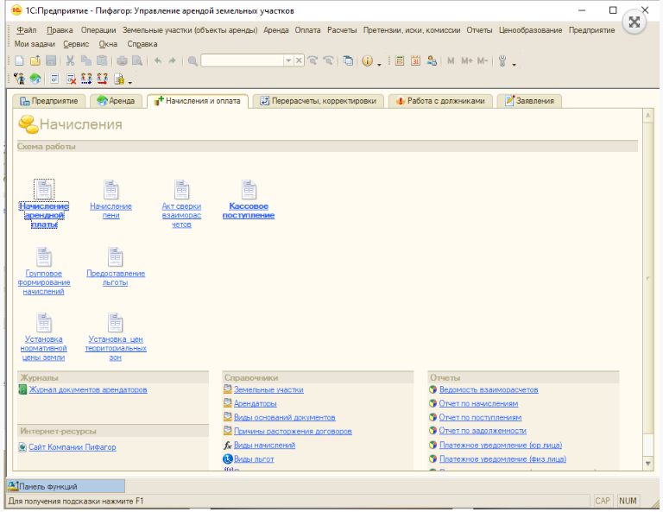Click the Панель функций taskbar button
663x512 pixels.
(x=54, y=487)
